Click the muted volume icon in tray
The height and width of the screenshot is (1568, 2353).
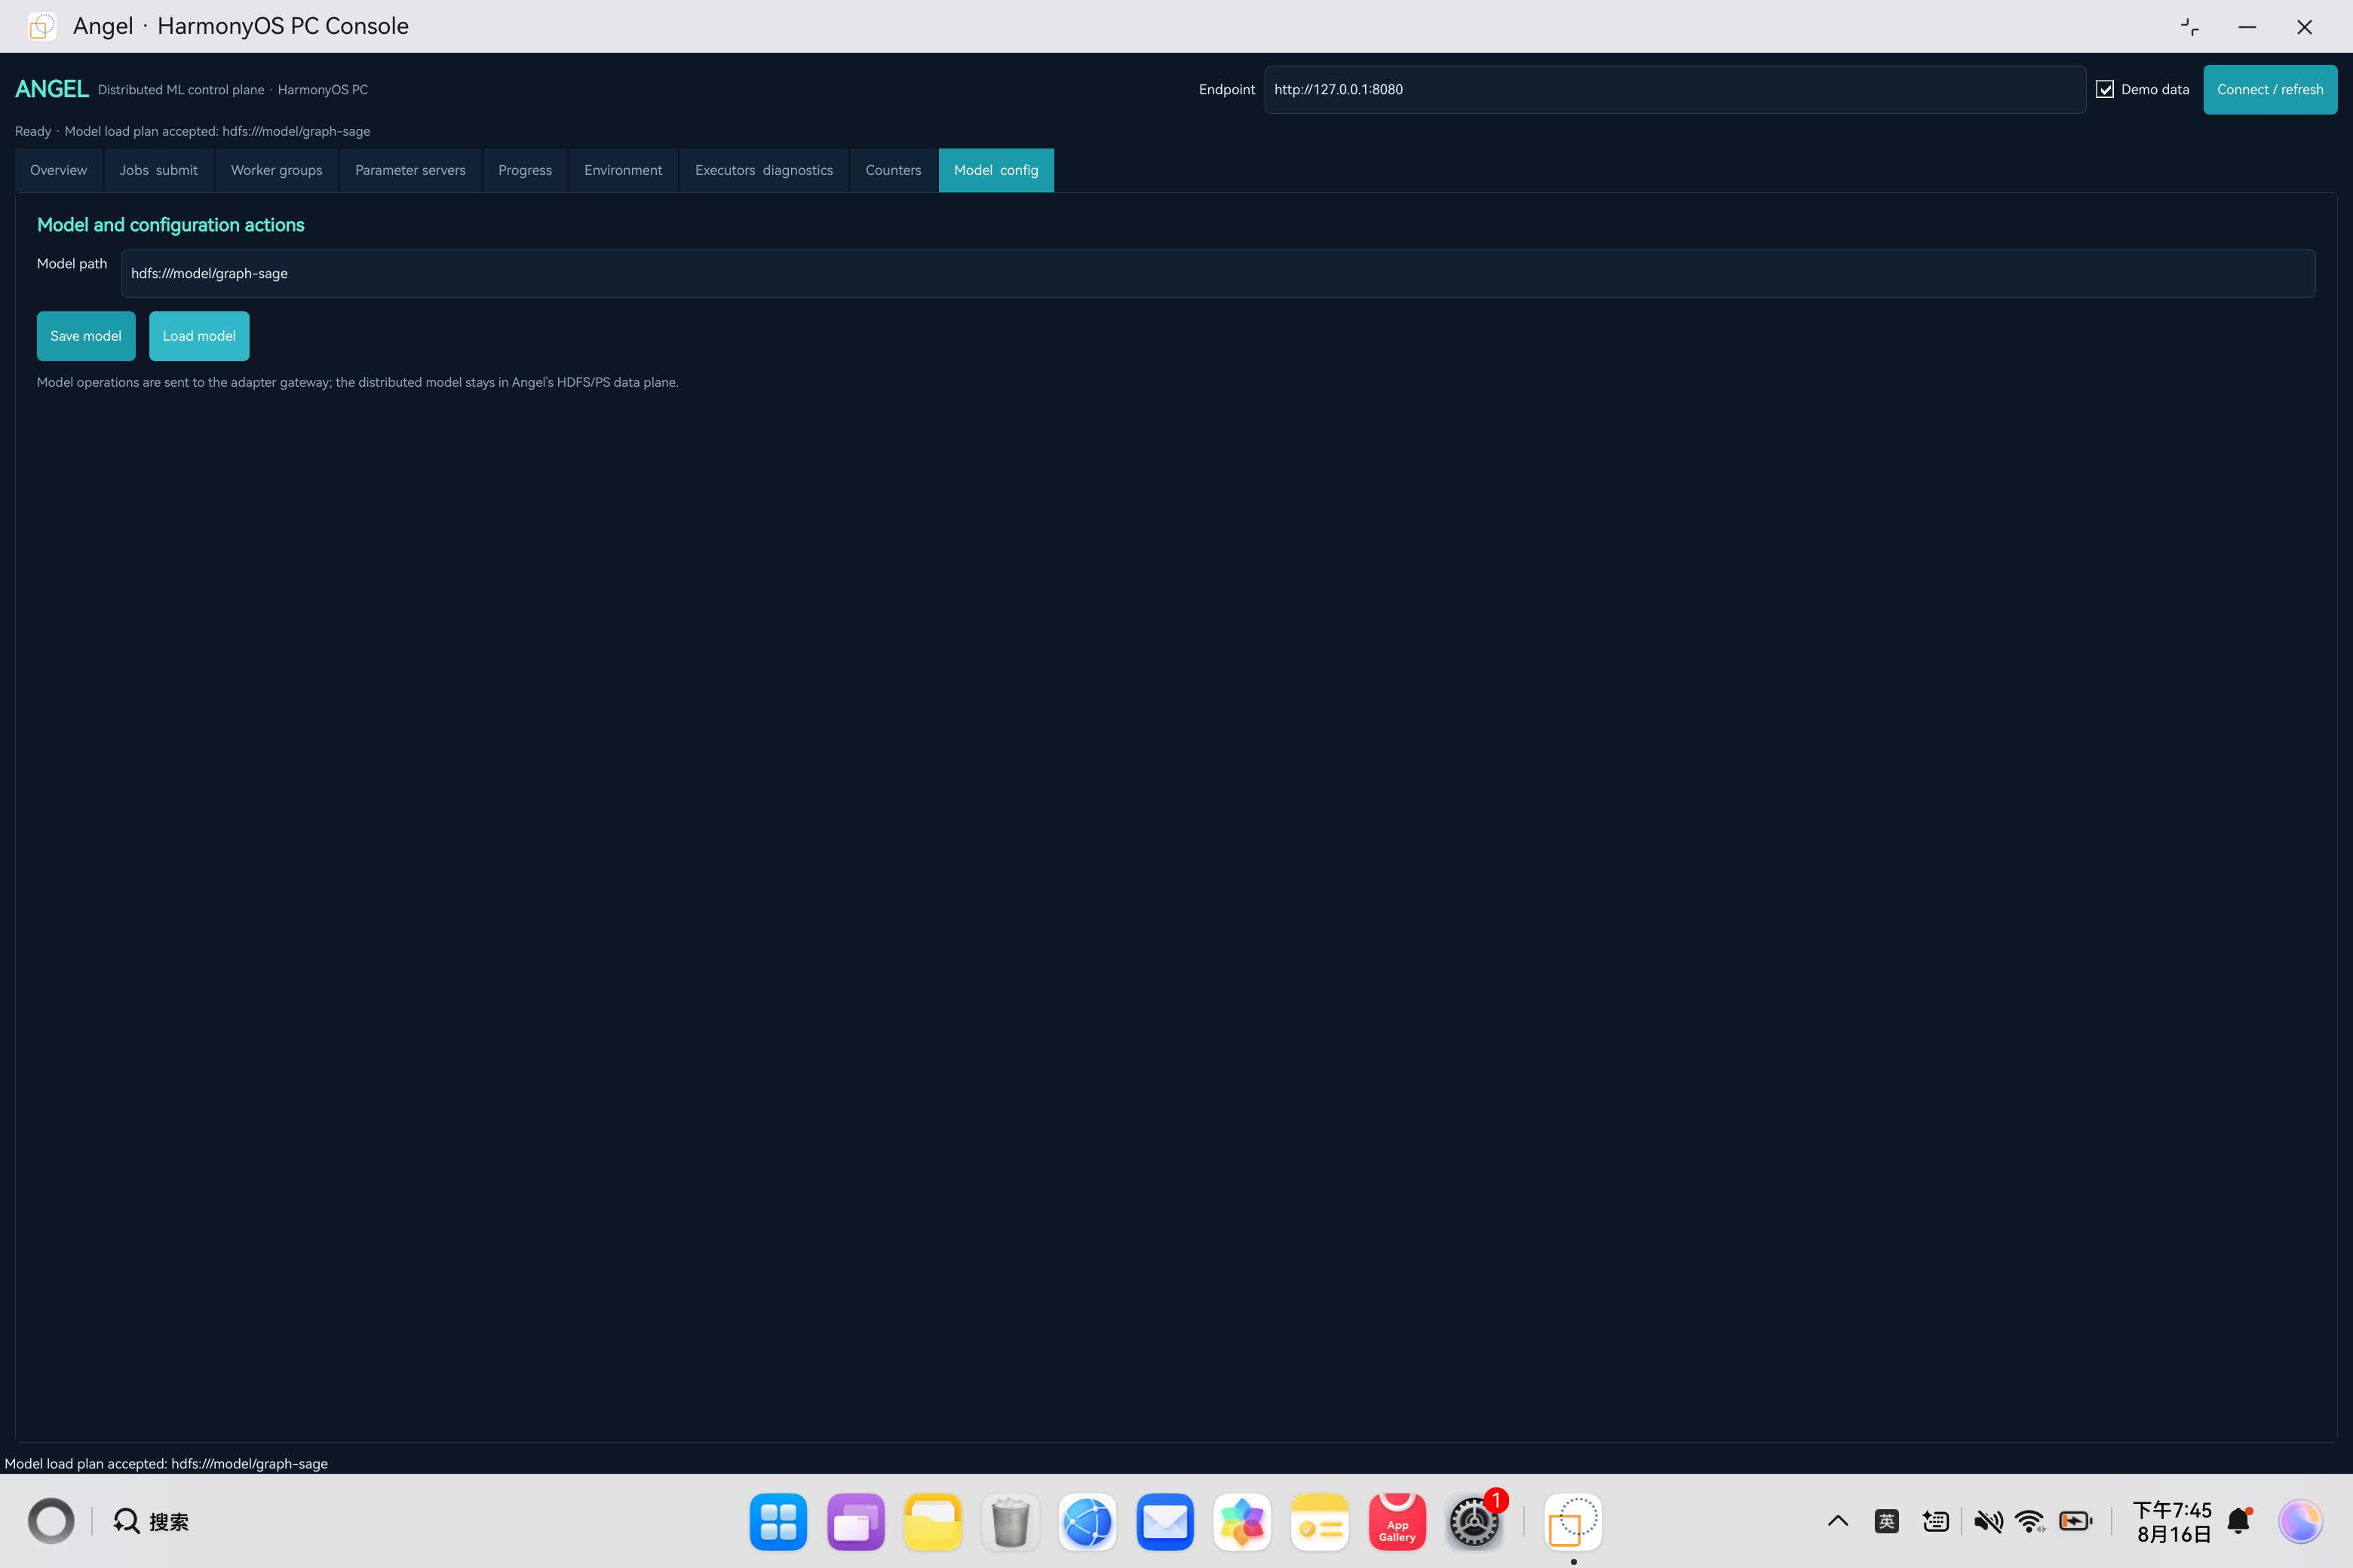point(1988,1522)
